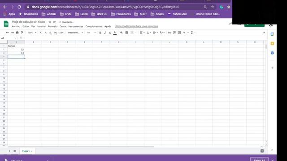
Task: Insert a link
Action: tap(170, 33)
